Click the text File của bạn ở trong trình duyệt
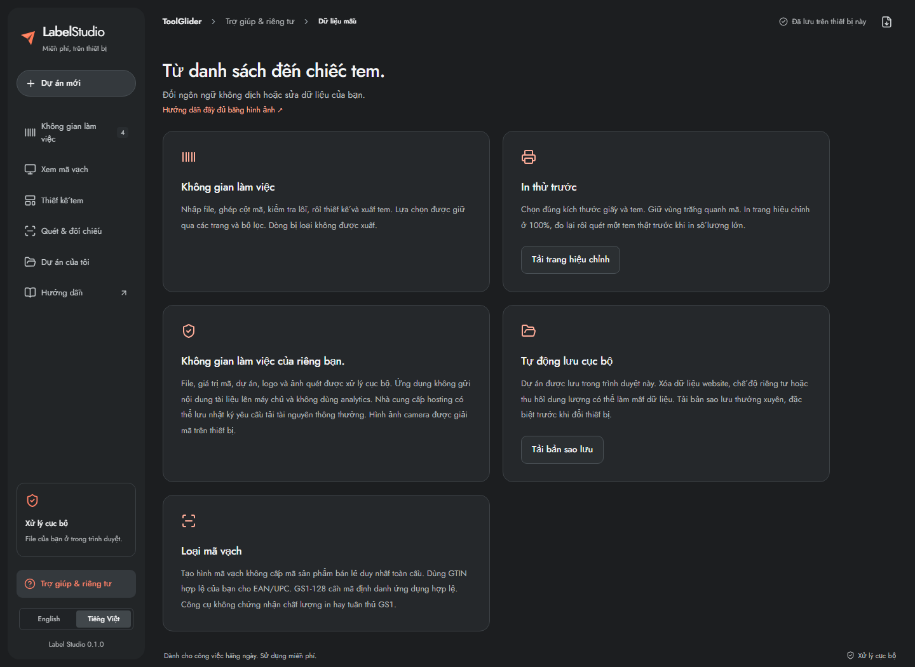This screenshot has width=915, height=667. 74,539
